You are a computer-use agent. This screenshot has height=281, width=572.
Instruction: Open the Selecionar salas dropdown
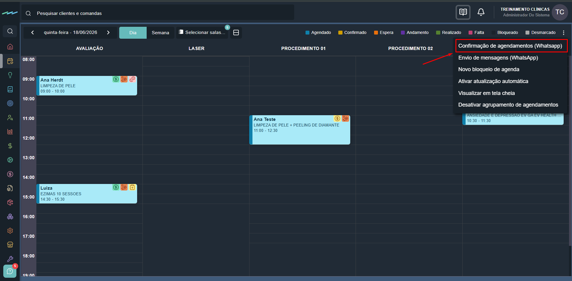click(202, 32)
